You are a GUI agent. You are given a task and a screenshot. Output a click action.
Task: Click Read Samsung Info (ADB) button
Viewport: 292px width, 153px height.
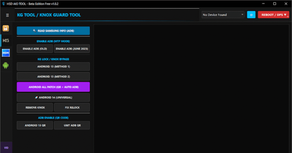(x=53, y=31)
